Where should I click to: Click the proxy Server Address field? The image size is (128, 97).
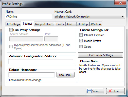tap(26, 39)
